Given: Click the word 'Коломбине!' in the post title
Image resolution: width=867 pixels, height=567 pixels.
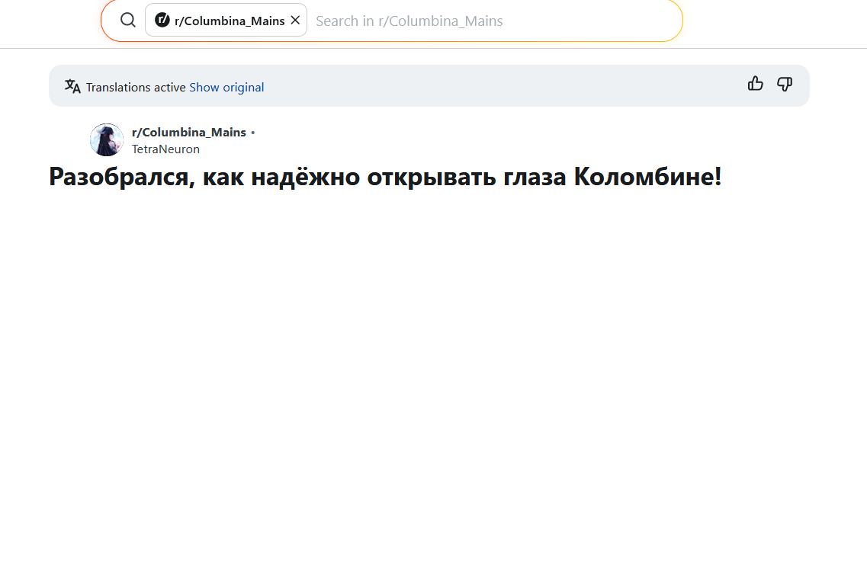Looking at the screenshot, I should click(647, 177).
